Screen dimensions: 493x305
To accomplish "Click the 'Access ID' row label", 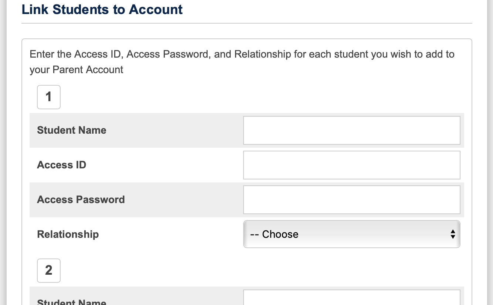I will tap(61, 165).
